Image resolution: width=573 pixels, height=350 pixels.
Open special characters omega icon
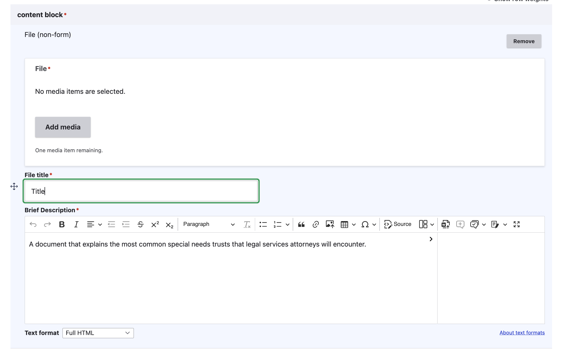pos(365,224)
